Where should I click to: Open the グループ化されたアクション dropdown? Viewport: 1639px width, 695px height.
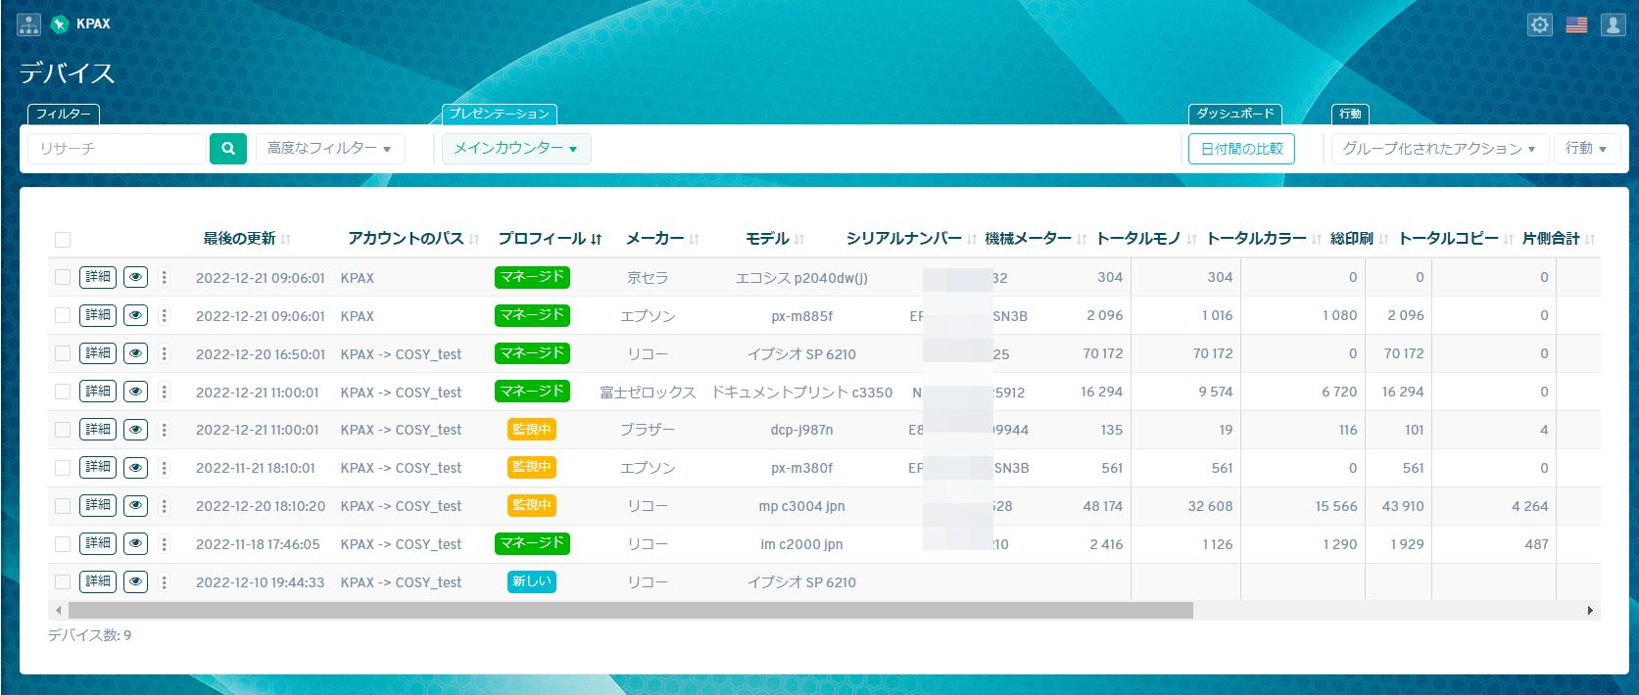[1440, 149]
